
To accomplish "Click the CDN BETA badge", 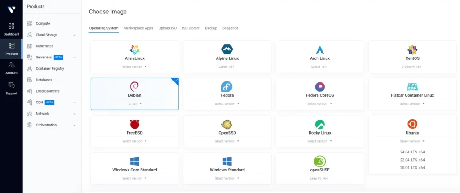I will point(49,103).
